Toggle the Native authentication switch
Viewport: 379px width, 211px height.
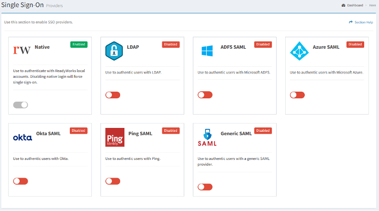(21, 105)
